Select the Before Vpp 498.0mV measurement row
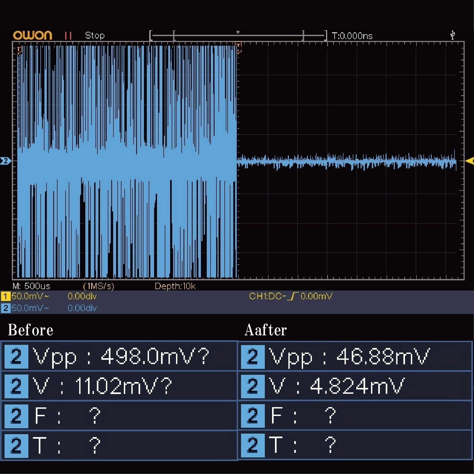This screenshot has height=474, width=474. coord(119,357)
